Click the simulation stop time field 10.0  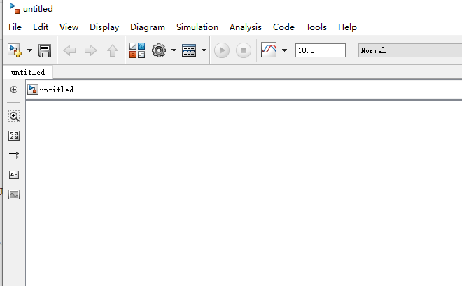(x=321, y=50)
